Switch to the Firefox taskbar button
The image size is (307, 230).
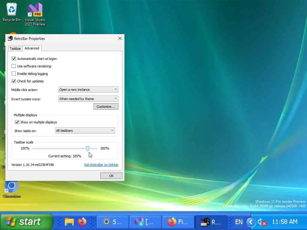tap(178, 222)
